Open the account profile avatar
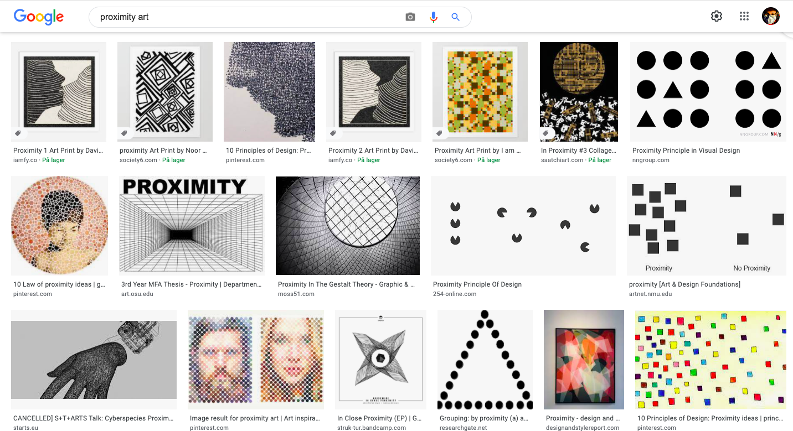This screenshot has height=431, width=793. point(770,17)
